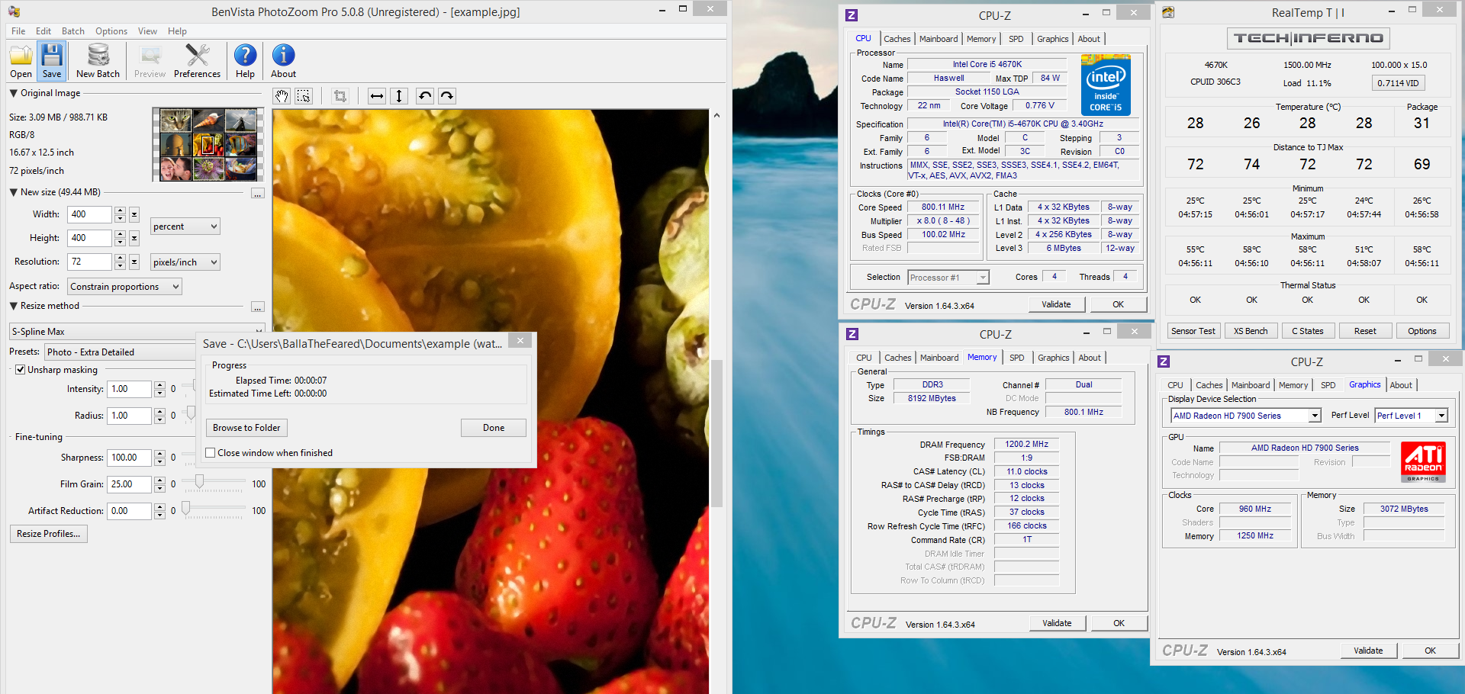Open the percent units dropdown

pos(185,227)
